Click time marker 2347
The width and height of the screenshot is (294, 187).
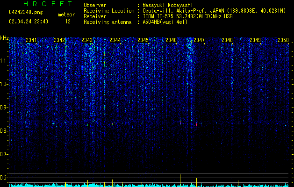pyautogui.click(x=199, y=40)
